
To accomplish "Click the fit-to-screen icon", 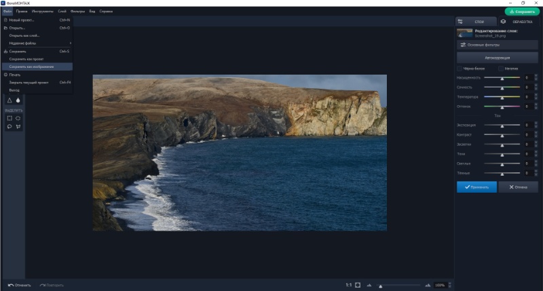I will [358, 285].
